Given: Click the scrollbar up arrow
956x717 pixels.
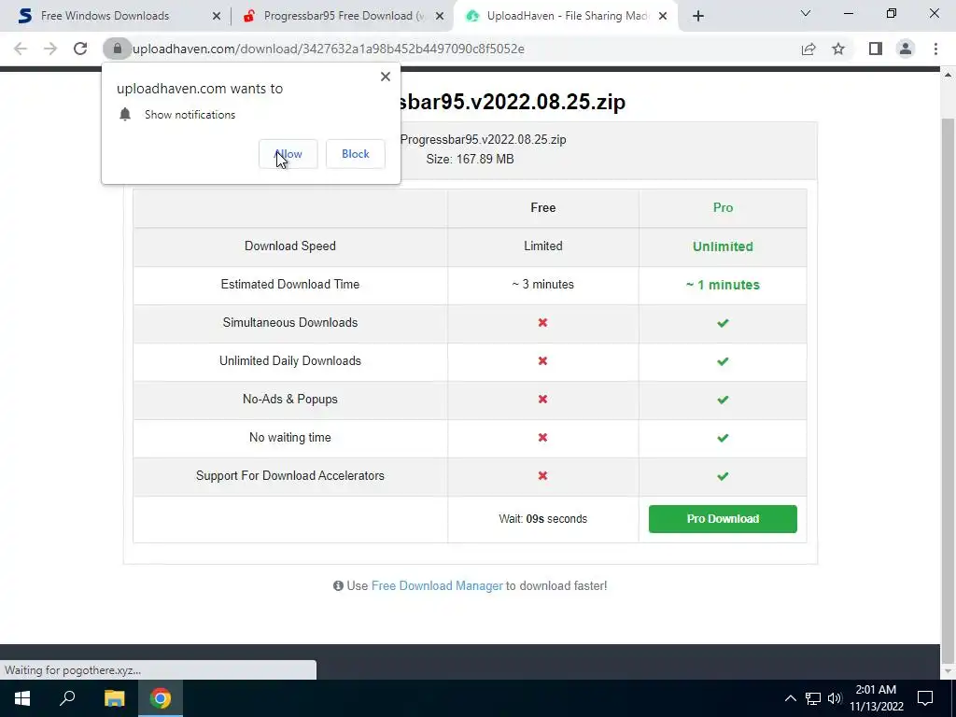Looking at the screenshot, I should [x=949, y=75].
